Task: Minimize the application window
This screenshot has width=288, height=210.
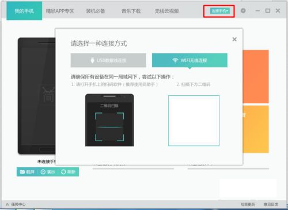Action: [257, 11]
